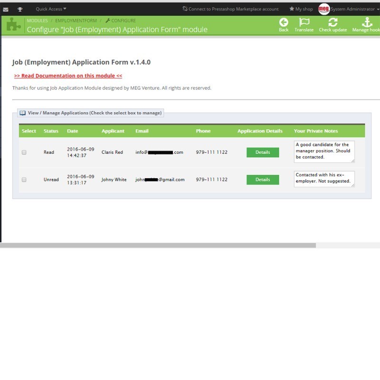Click the horizontal scrollbar thumb
This screenshot has height=380, width=380.
click(158, 246)
